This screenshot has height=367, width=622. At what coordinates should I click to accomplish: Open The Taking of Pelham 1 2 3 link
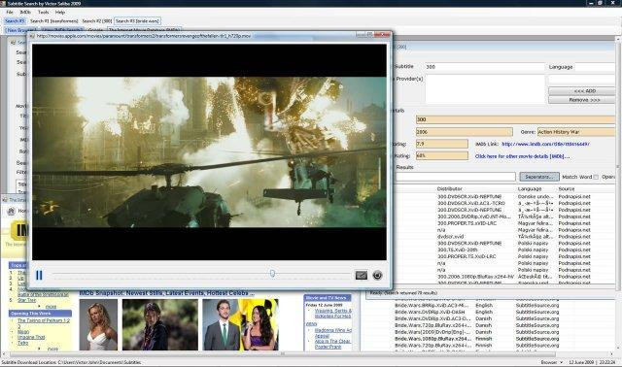point(44,323)
